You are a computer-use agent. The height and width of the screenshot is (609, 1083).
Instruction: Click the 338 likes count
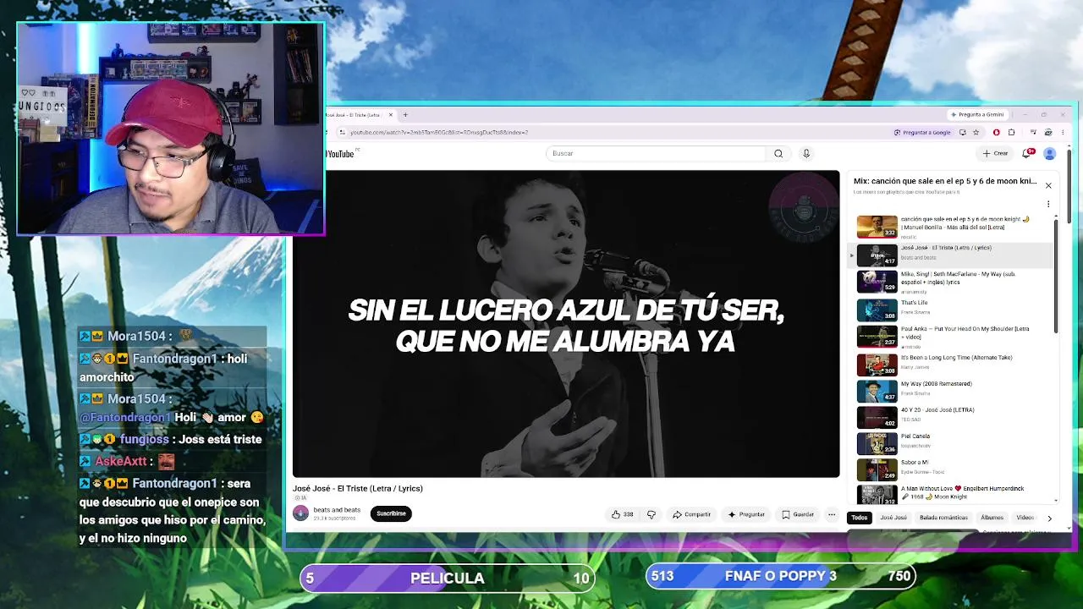tap(628, 514)
